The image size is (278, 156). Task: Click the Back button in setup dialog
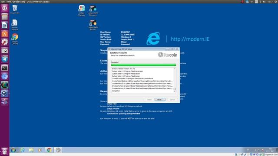coord(149,100)
